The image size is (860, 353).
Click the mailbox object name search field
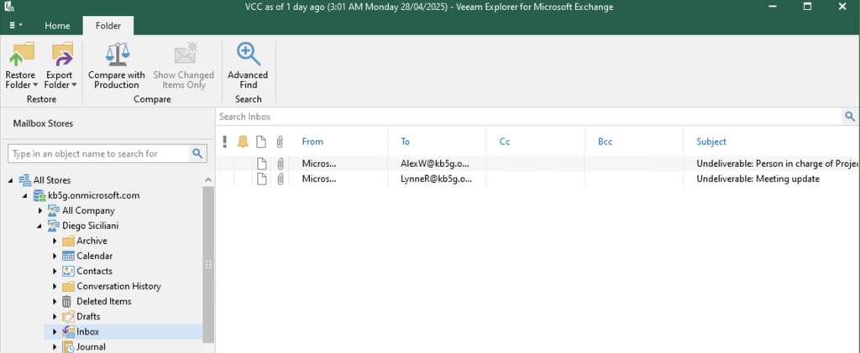tap(97, 154)
